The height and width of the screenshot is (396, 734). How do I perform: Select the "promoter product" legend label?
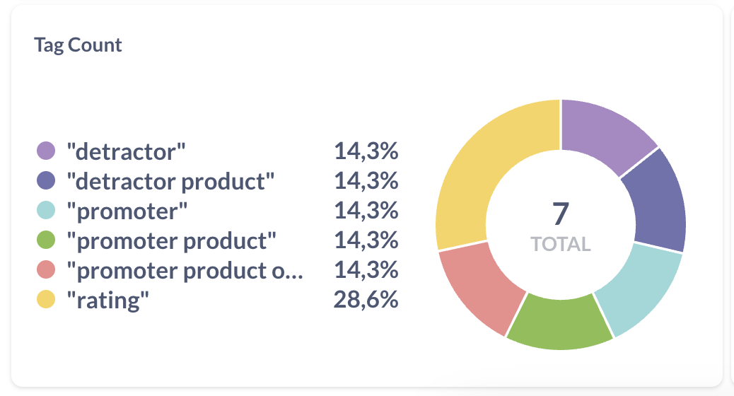(170, 240)
